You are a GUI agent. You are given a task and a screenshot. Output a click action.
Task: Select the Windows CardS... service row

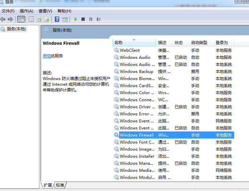174,86
